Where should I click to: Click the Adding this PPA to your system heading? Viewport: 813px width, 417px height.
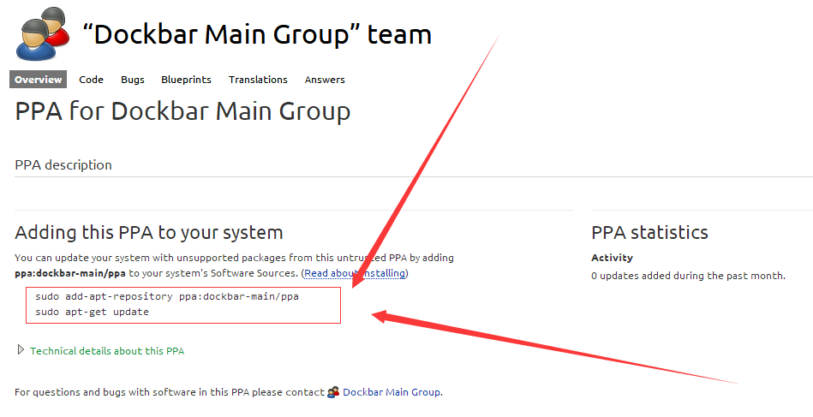(x=149, y=233)
